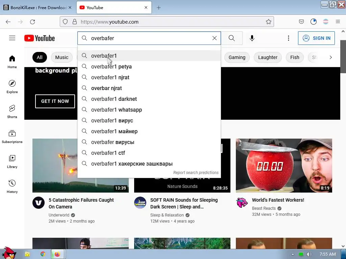Open 5 Catastrophic Failures Caught On Camera title
The image size is (346, 259).
coord(81,203)
